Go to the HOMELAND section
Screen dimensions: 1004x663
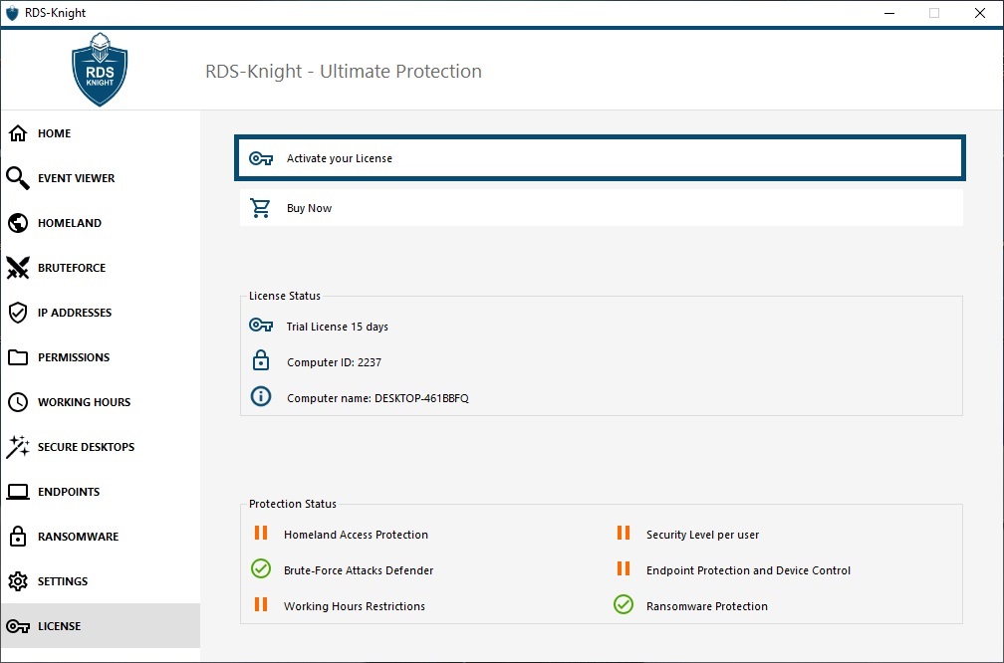click(101, 223)
